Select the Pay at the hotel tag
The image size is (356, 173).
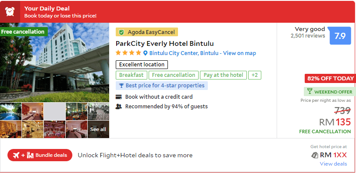point(224,75)
